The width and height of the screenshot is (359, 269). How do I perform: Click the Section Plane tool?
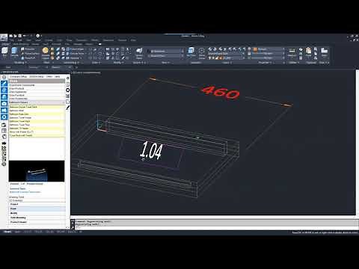click(139, 53)
